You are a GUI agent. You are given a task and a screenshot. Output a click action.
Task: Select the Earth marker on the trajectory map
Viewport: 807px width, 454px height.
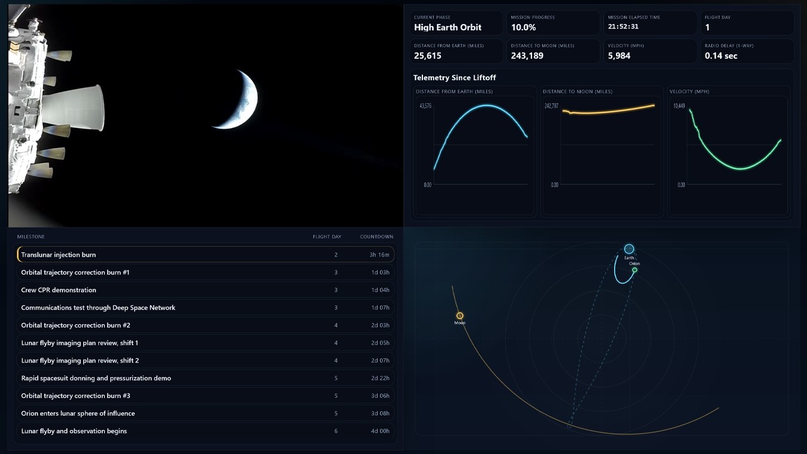628,248
